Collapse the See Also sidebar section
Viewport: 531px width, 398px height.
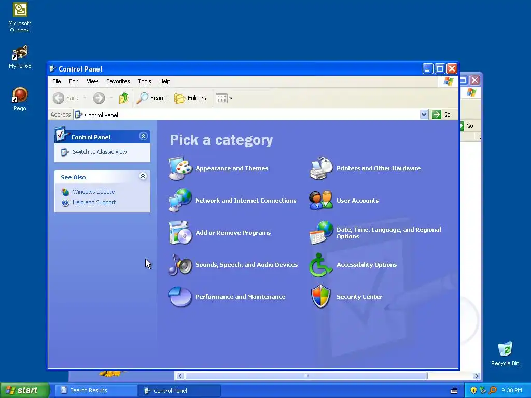pos(143,176)
